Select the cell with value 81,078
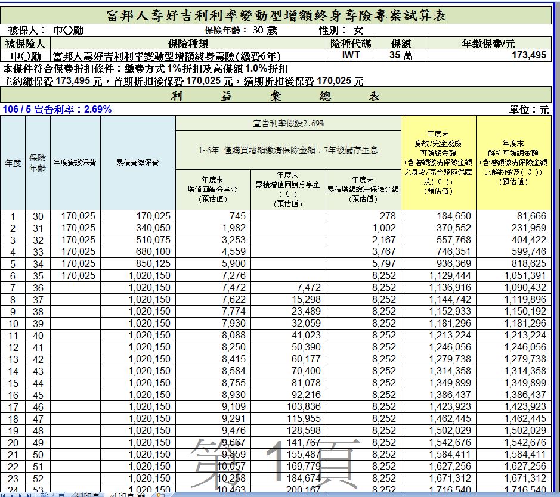Viewport: 560px width, 497px height. (288, 383)
